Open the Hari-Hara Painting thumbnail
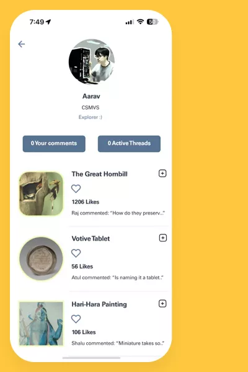The width and height of the screenshot is (248, 372). pos(41,324)
